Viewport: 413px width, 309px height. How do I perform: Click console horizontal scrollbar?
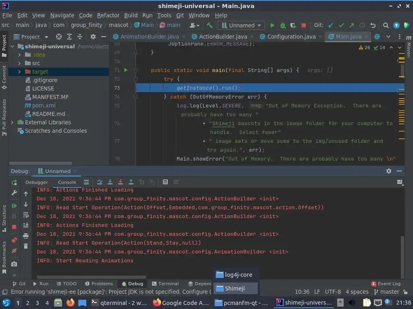[x=91, y=277]
